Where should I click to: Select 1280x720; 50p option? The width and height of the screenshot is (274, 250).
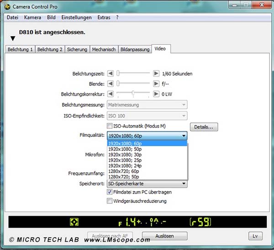147,177
